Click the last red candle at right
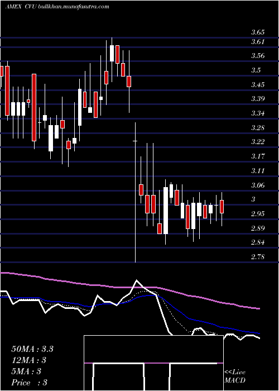The height and width of the screenshot is (391, 279). (222, 207)
